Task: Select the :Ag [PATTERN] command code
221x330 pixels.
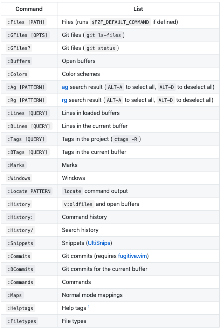Action: [x=26, y=87]
